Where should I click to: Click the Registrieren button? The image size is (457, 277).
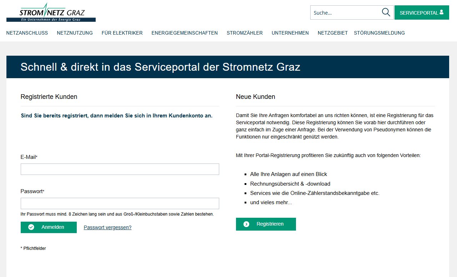(x=266, y=224)
